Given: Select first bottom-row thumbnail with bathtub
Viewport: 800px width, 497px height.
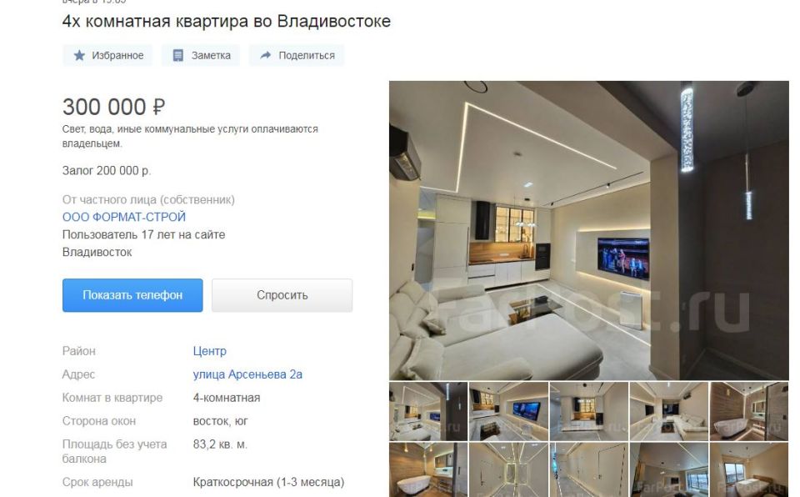Looking at the screenshot, I should click(428, 470).
